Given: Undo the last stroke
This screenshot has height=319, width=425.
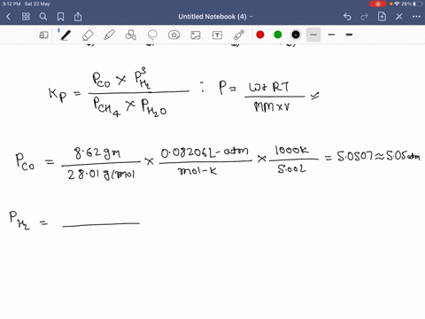Looking at the screenshot, I should pyautogui.click(x=347, y=17).
